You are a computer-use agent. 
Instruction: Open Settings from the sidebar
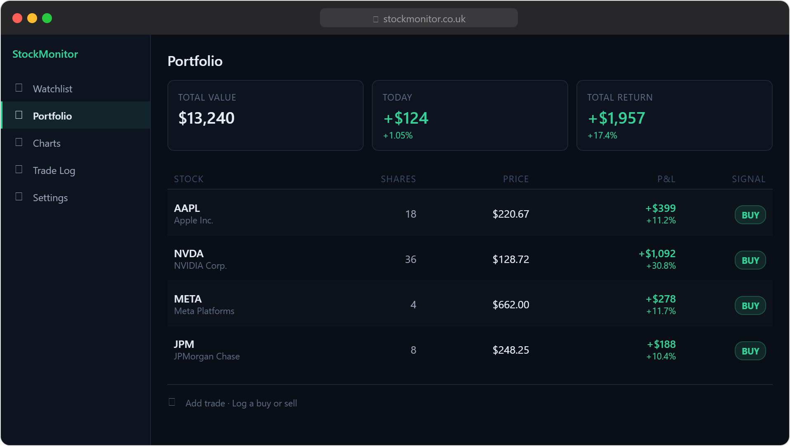tap(76, 197)
